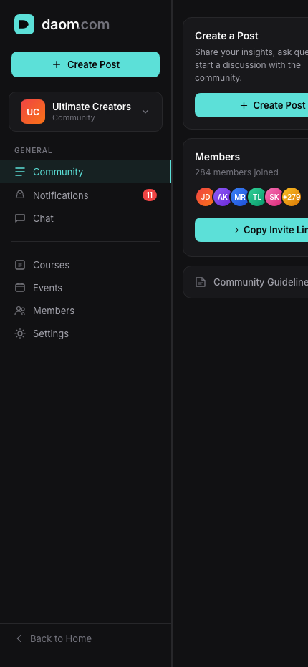Image resolution: width=308 pixels, height=667 pixels.
Task: Click the Community feed icon
Action: tap(20, 172)
